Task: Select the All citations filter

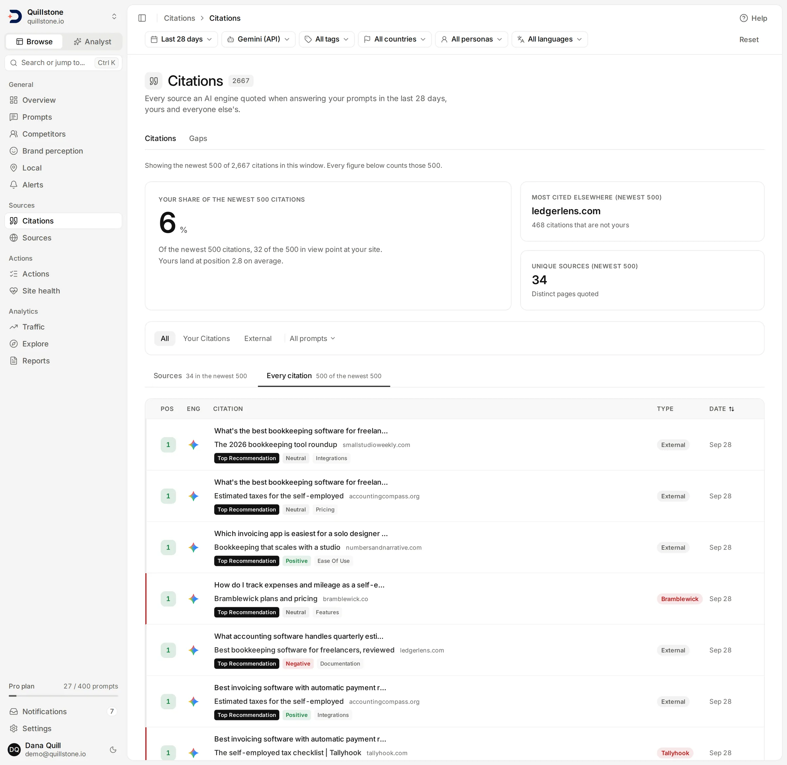Action: 165,338
